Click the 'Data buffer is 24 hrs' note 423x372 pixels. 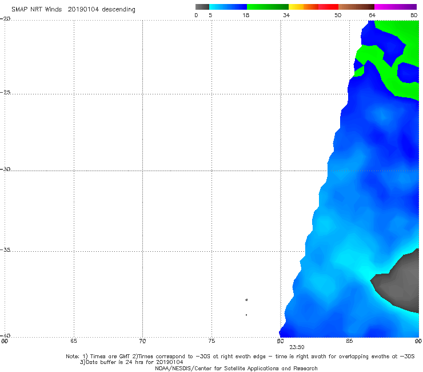click(x=131, y=362)
